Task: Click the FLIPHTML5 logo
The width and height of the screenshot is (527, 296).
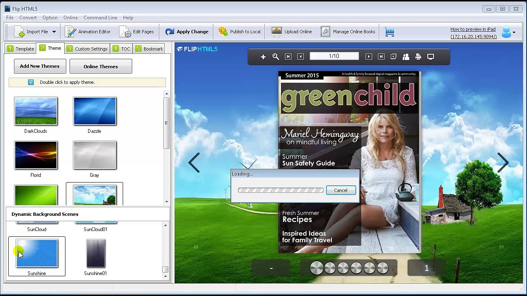Action: point(197,49)
